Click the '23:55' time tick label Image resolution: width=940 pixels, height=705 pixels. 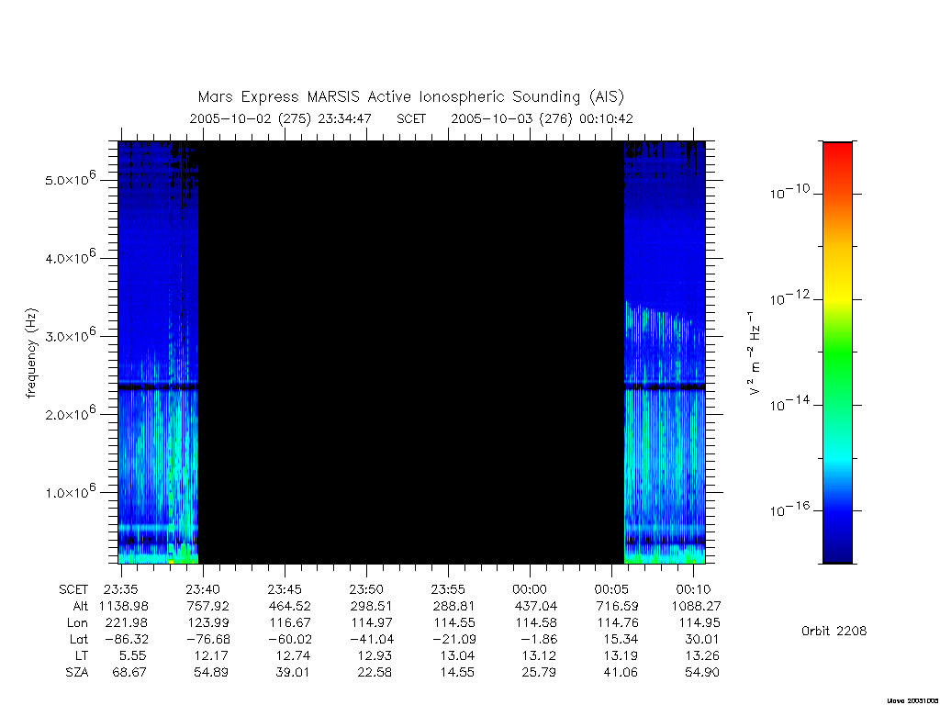(x=448, y=589)
